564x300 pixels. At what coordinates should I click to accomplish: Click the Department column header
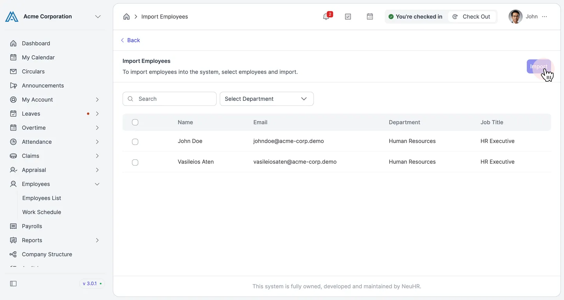(405, 122)
